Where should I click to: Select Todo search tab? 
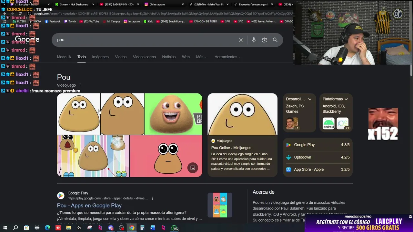pyautogui.click(x=82, y=57)
